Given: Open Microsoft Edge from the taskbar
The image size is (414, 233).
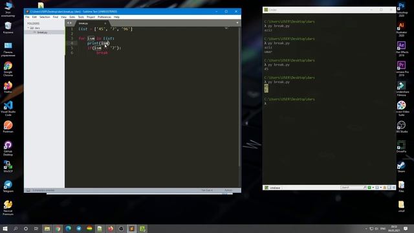Looking at the screenshot, I should tap(69, 228).
